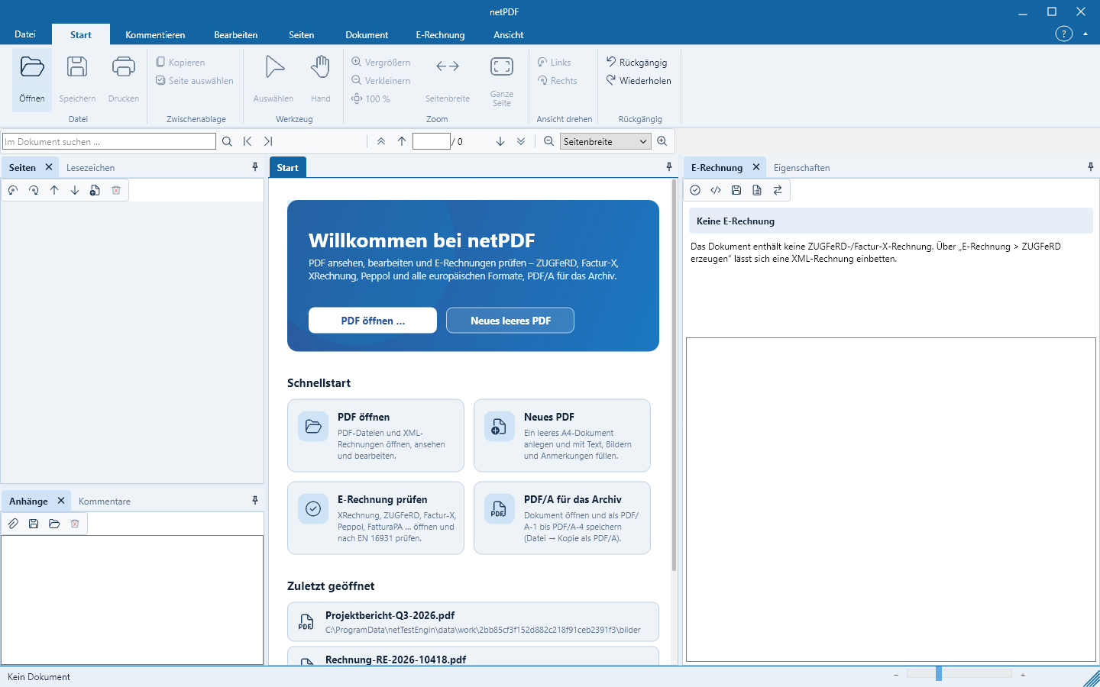Open attachment folder icon in Anhänge panel

point(54,524)
